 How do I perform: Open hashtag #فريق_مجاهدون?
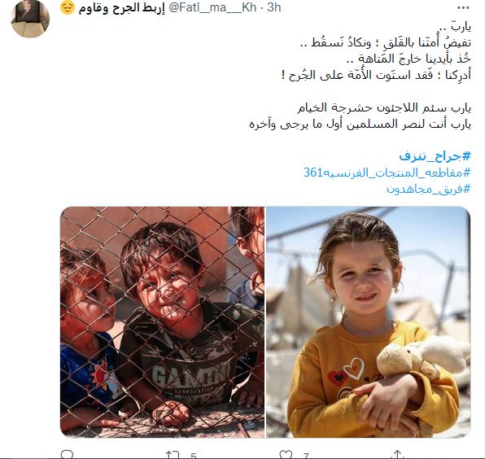pos(429,189)
